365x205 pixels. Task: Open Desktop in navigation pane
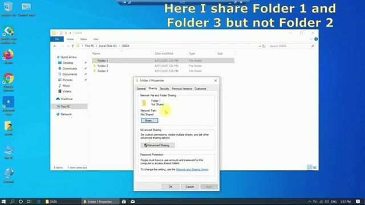(68, 63)
